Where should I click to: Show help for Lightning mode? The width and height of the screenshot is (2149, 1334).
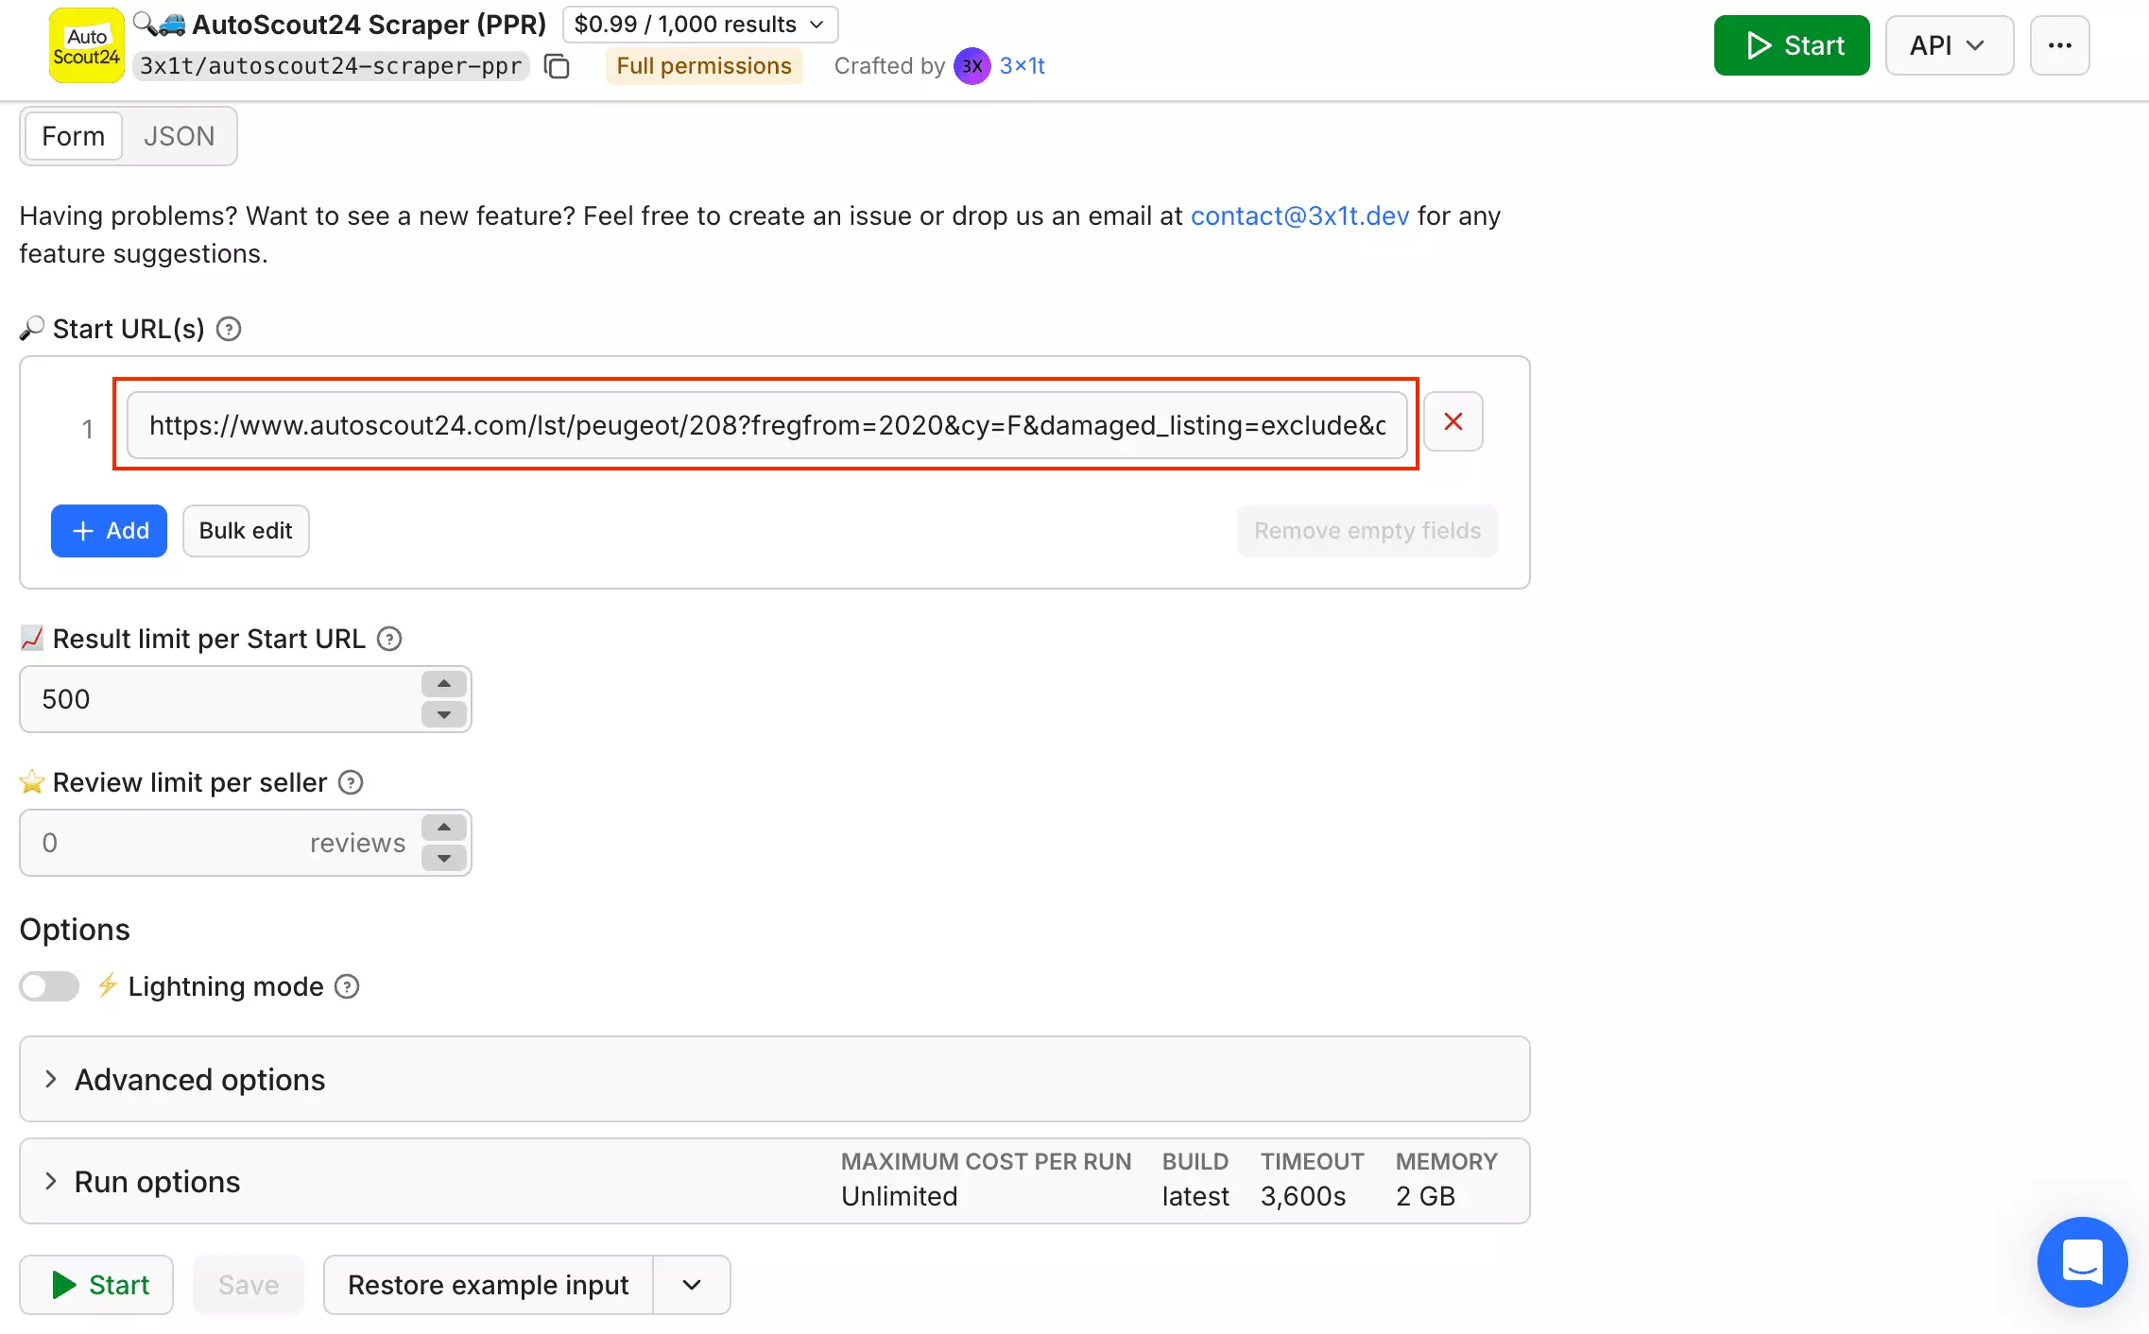click(348, 986)
